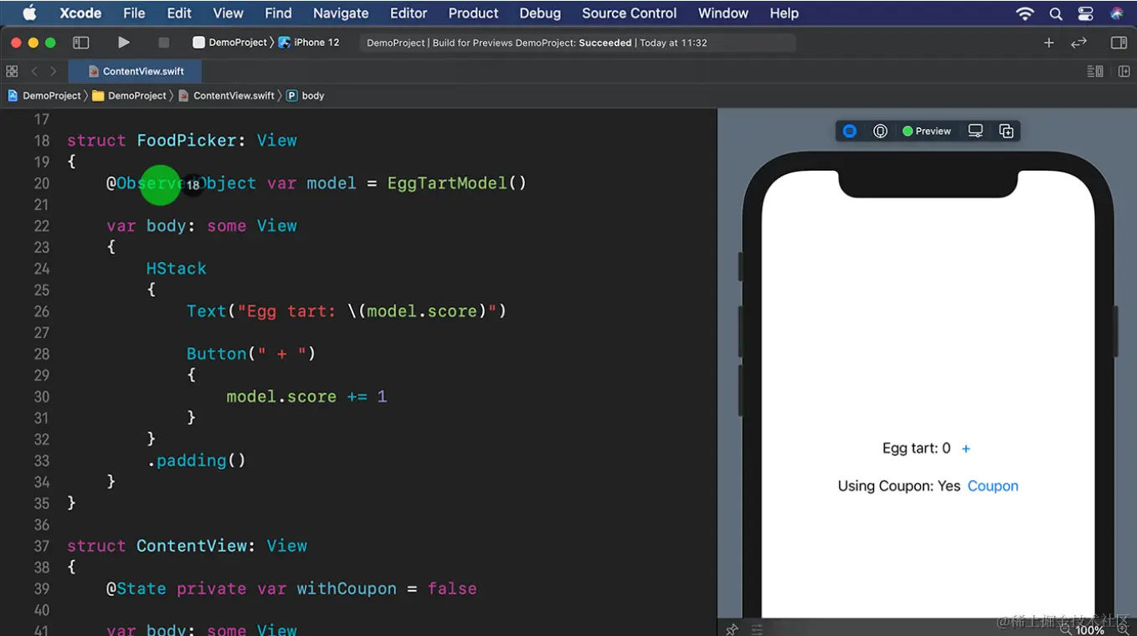1137x636 pixels.
Task: Click the Stop button in toolbar
Action: [163, 43]
